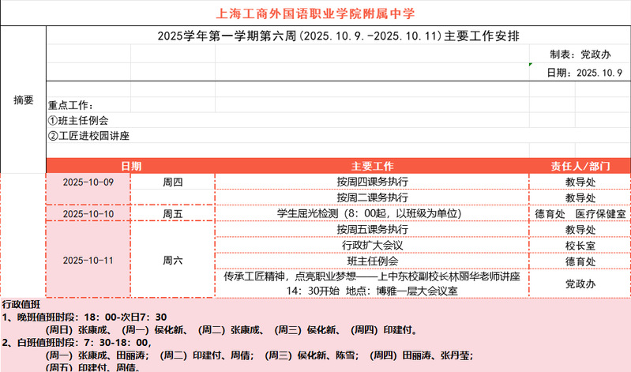Click the 2025-10-11 merged date cell

pos(88,260)
